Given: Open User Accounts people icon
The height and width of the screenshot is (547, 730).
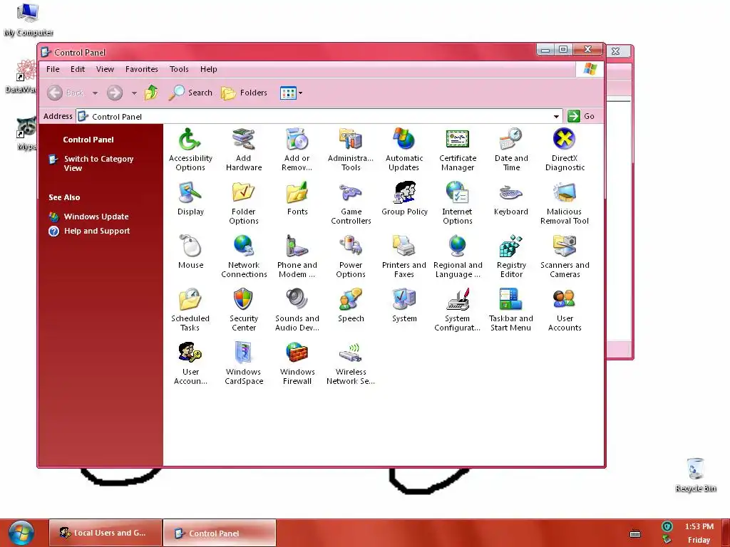Looking at the screenshot, I should pos(565,310).
